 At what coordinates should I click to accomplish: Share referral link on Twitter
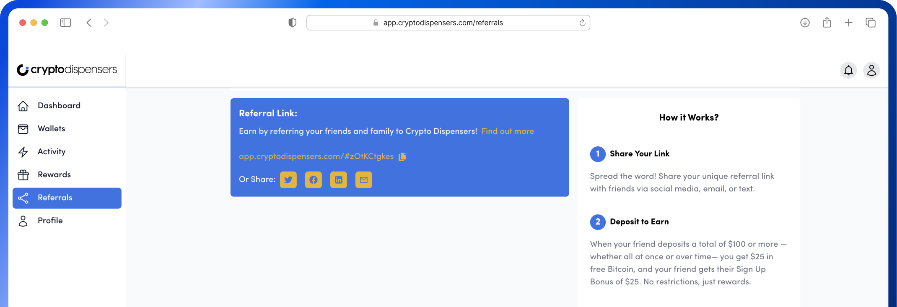(288, 180)
